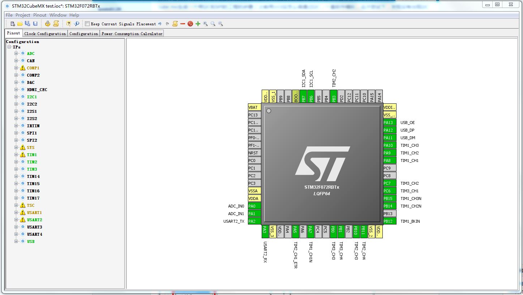Open the Power Consumption Calculator tab
523x295 pixels.
(x=132, y=34)
